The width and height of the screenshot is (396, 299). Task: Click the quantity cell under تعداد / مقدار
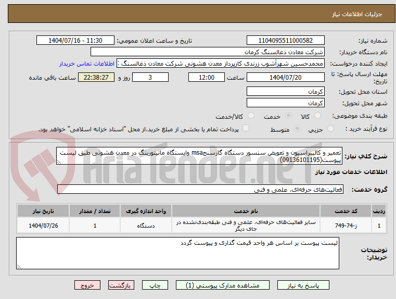(x=95, y=226)
